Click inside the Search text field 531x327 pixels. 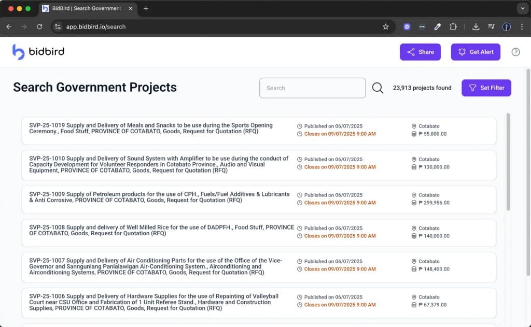point(312,88)
